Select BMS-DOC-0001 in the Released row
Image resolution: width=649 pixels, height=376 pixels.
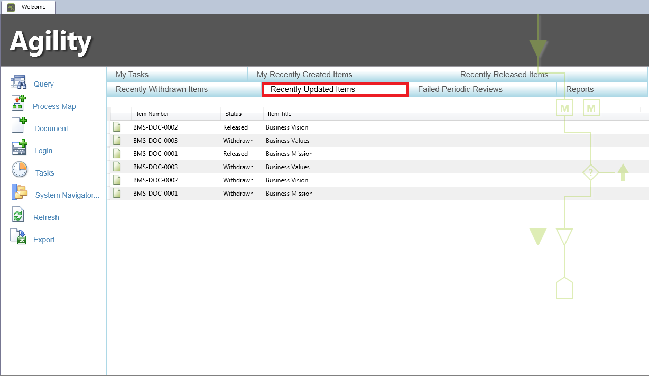155,154
